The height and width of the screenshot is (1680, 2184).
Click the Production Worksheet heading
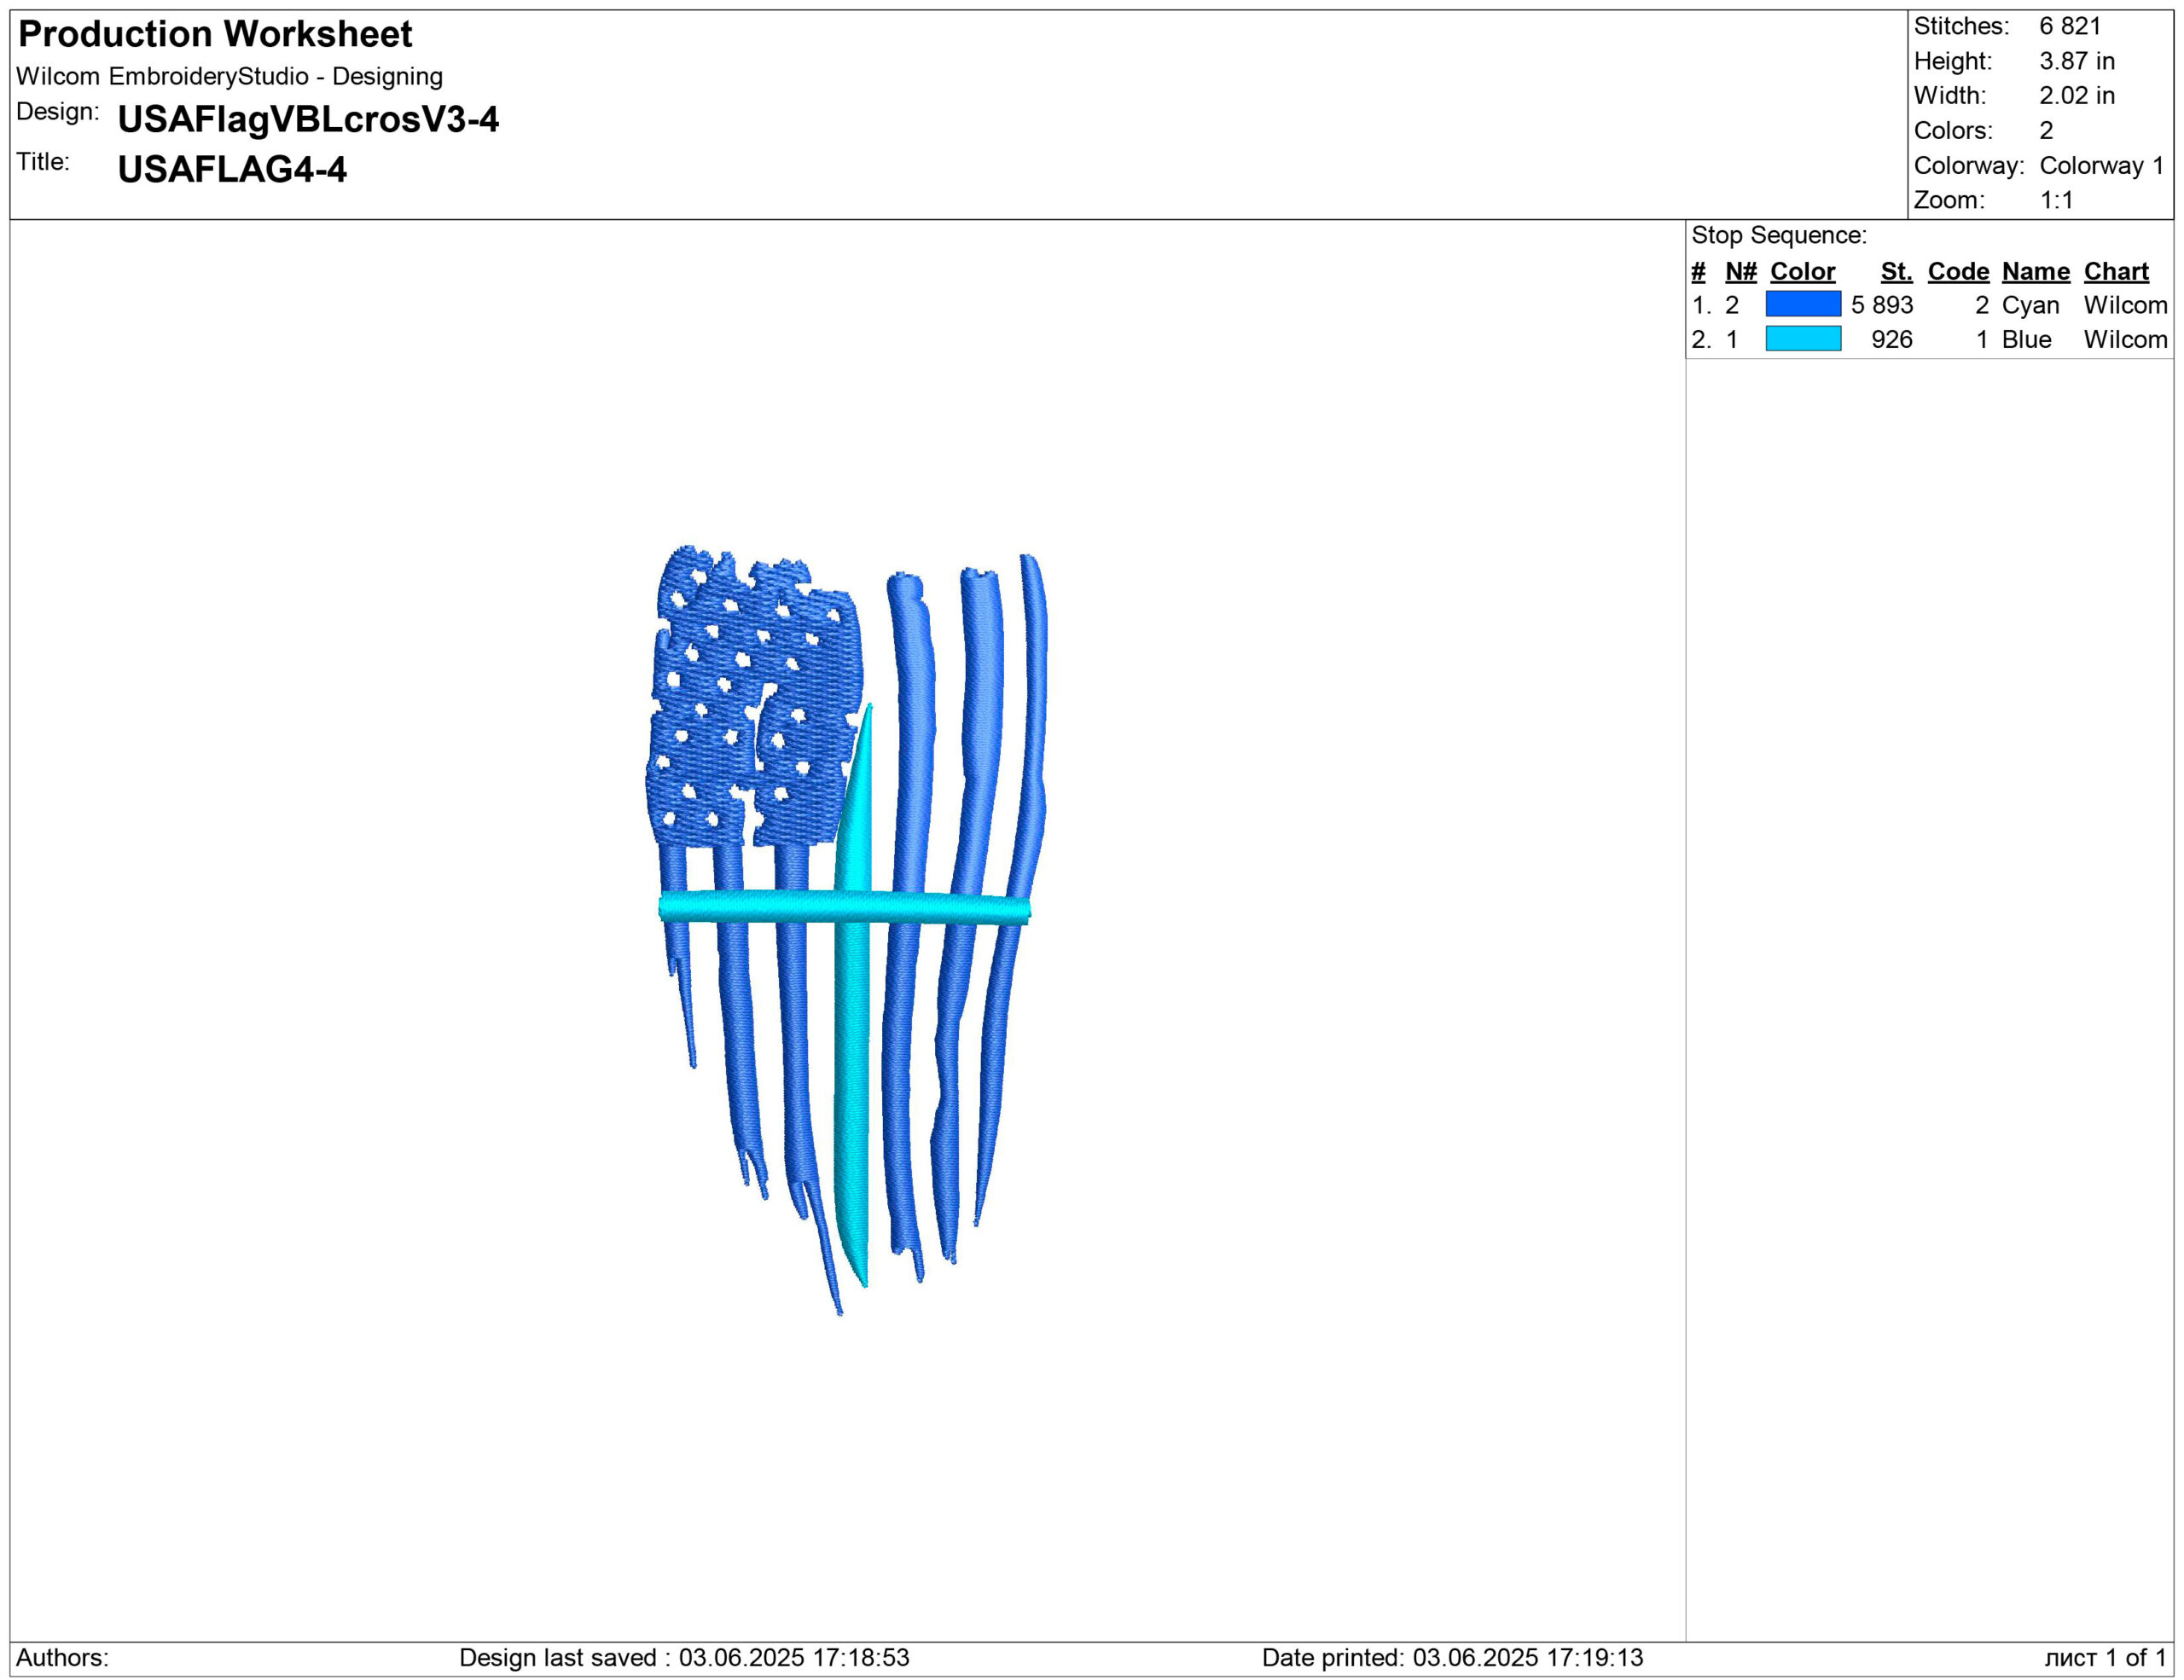(x=215, y=34)
